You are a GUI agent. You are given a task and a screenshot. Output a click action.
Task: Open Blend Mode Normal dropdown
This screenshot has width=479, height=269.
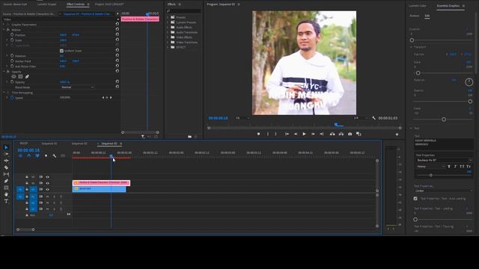[x=77, y=87]
